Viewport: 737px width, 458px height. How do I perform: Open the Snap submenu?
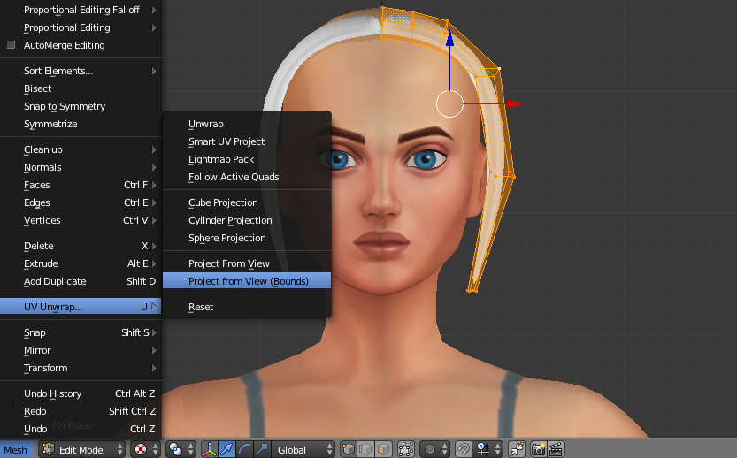[x=81, y=332]
